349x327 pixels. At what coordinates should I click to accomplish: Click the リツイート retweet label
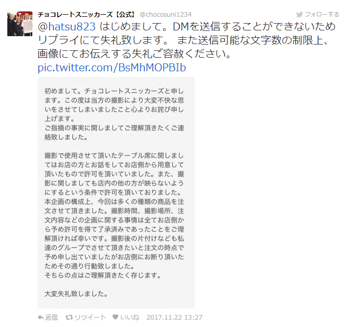click(x=90, y=317)
